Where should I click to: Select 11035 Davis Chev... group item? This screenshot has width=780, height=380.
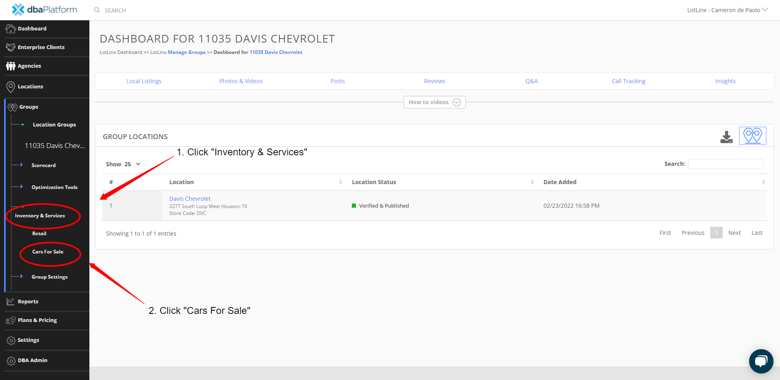55,146
